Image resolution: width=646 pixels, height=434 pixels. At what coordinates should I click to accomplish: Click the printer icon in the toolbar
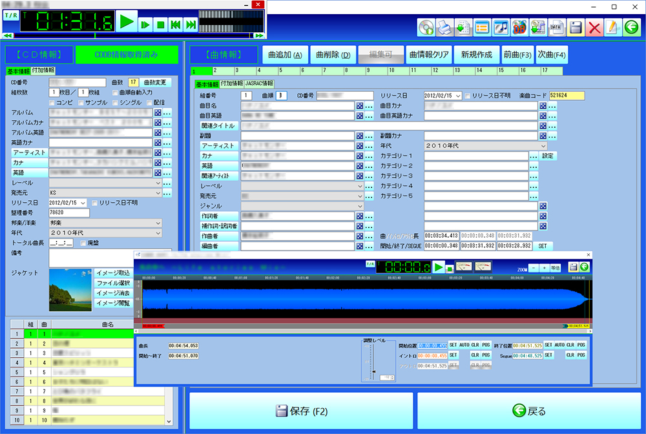444,27
